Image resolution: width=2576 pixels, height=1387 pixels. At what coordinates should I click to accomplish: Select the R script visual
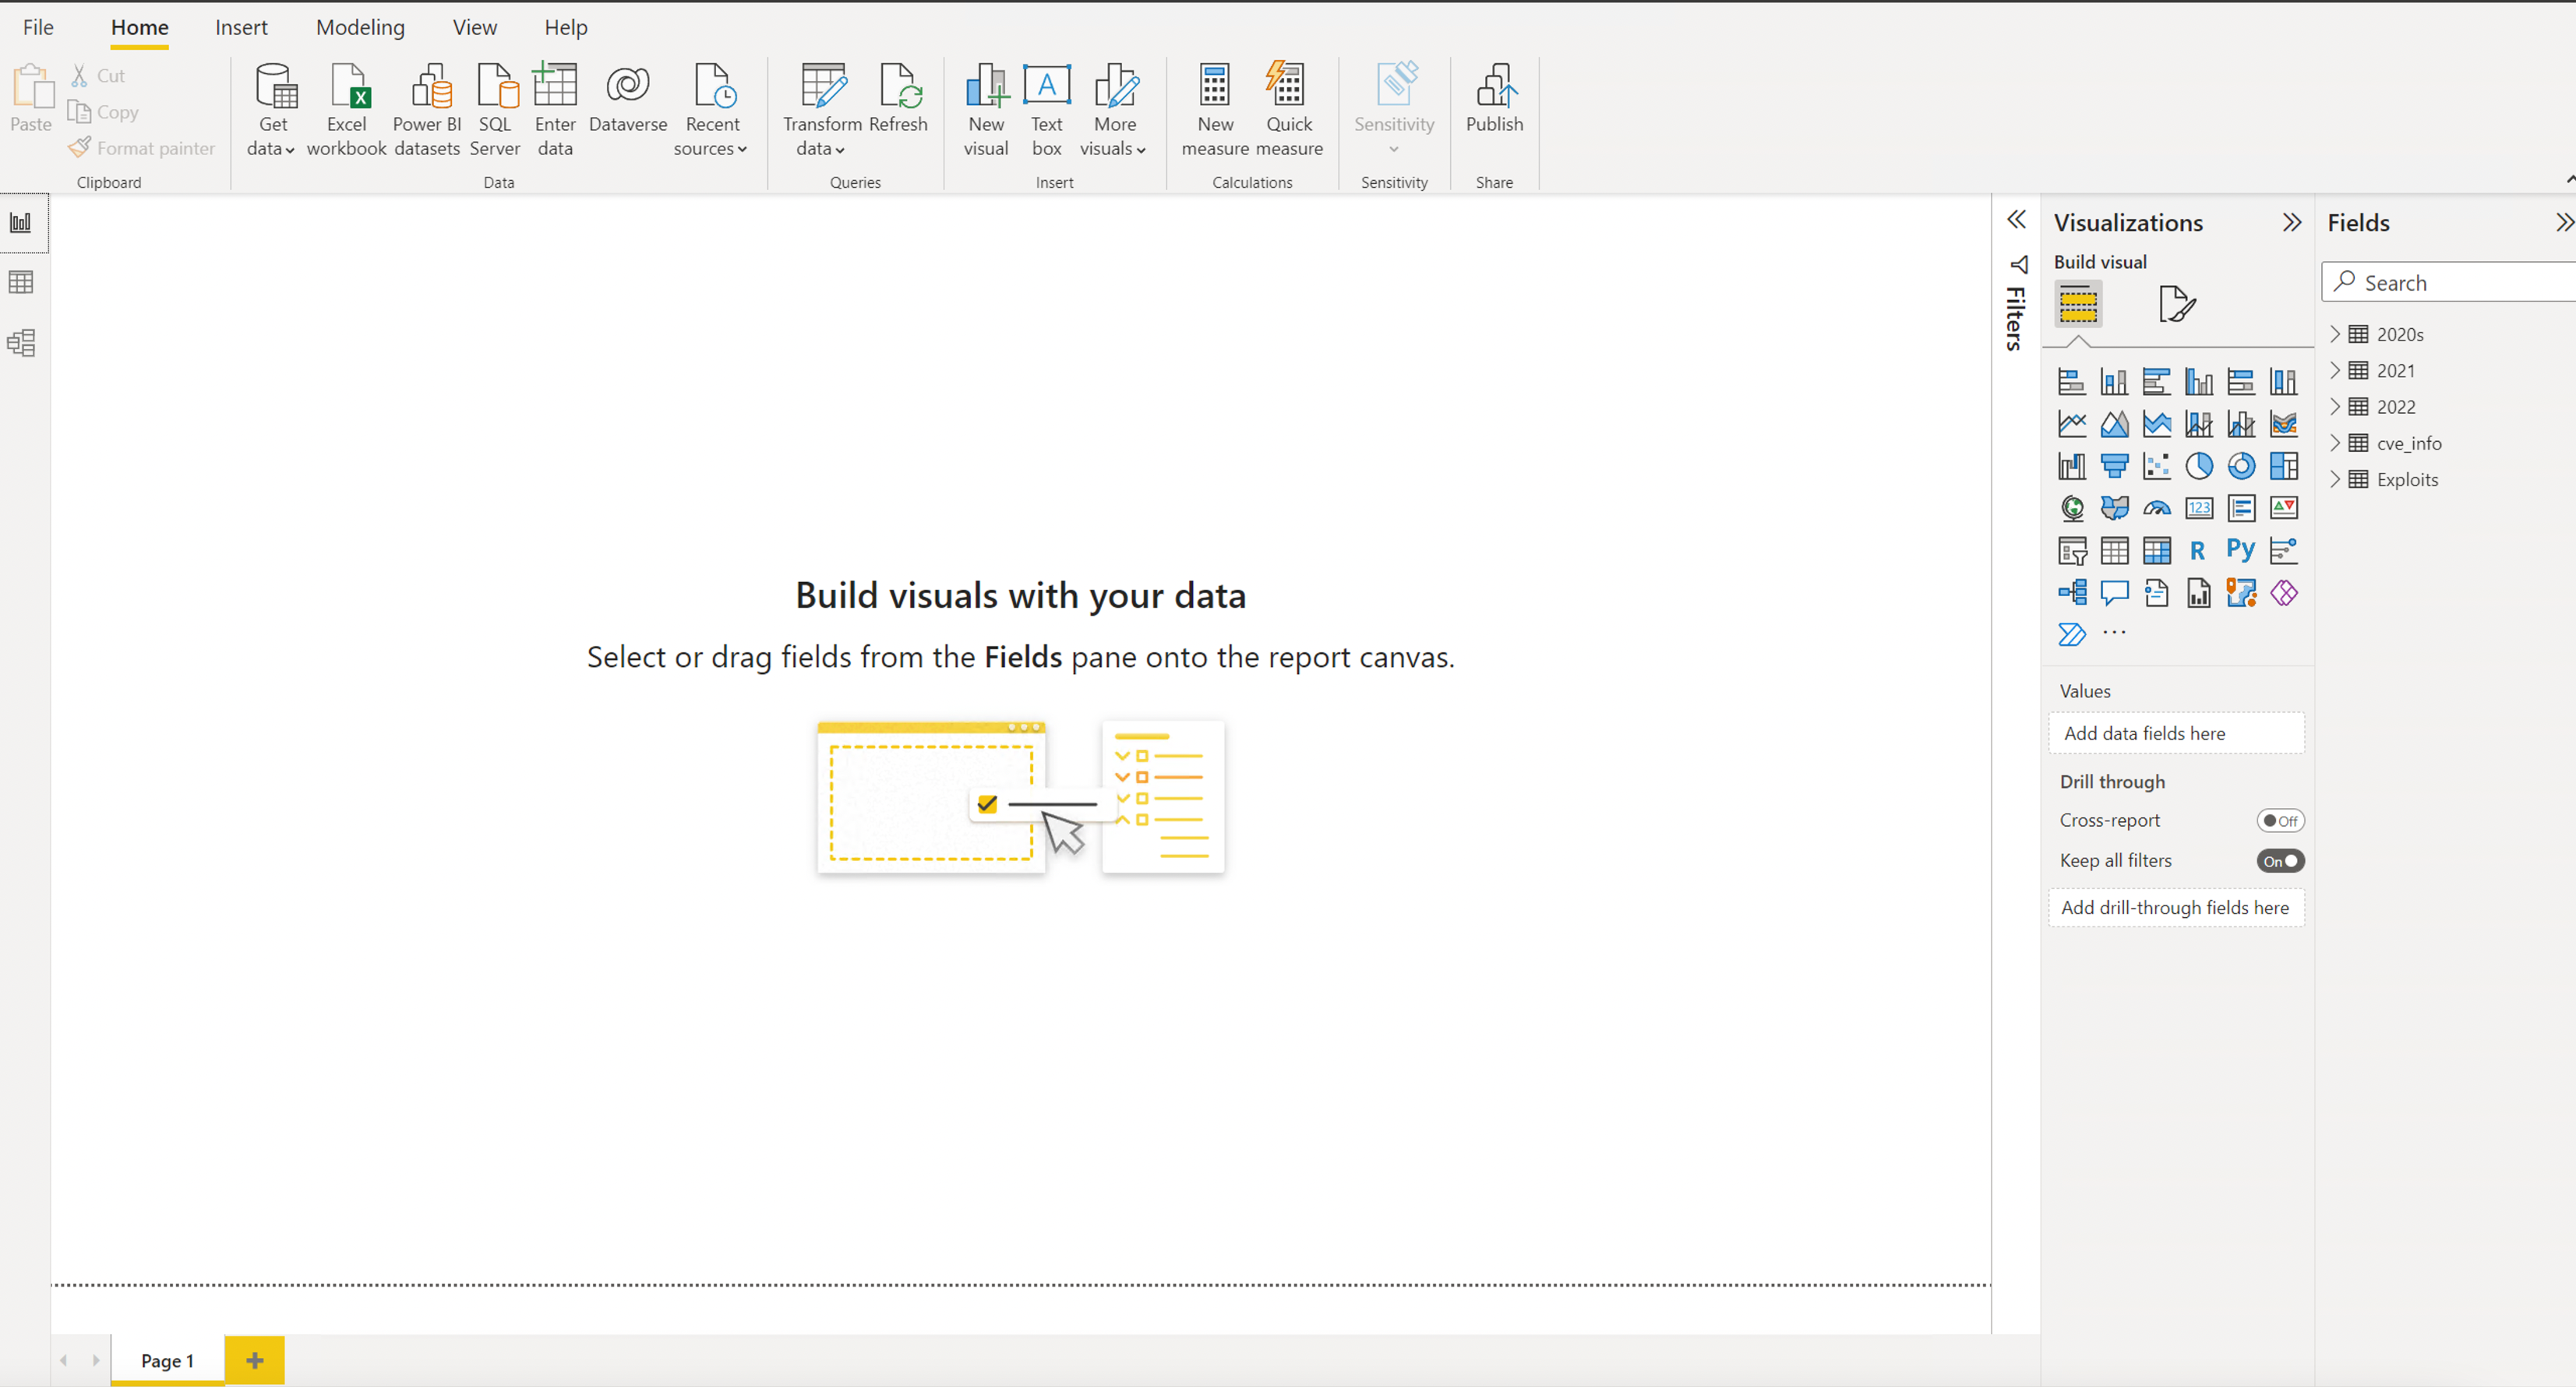point(2197,550)
